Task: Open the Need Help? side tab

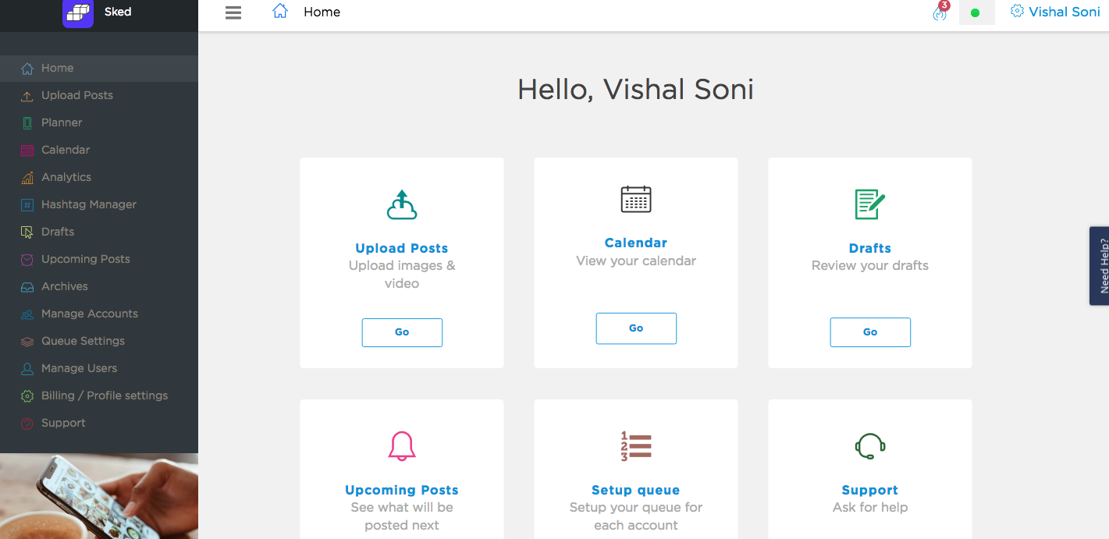Action: [x=1100, y=266]
